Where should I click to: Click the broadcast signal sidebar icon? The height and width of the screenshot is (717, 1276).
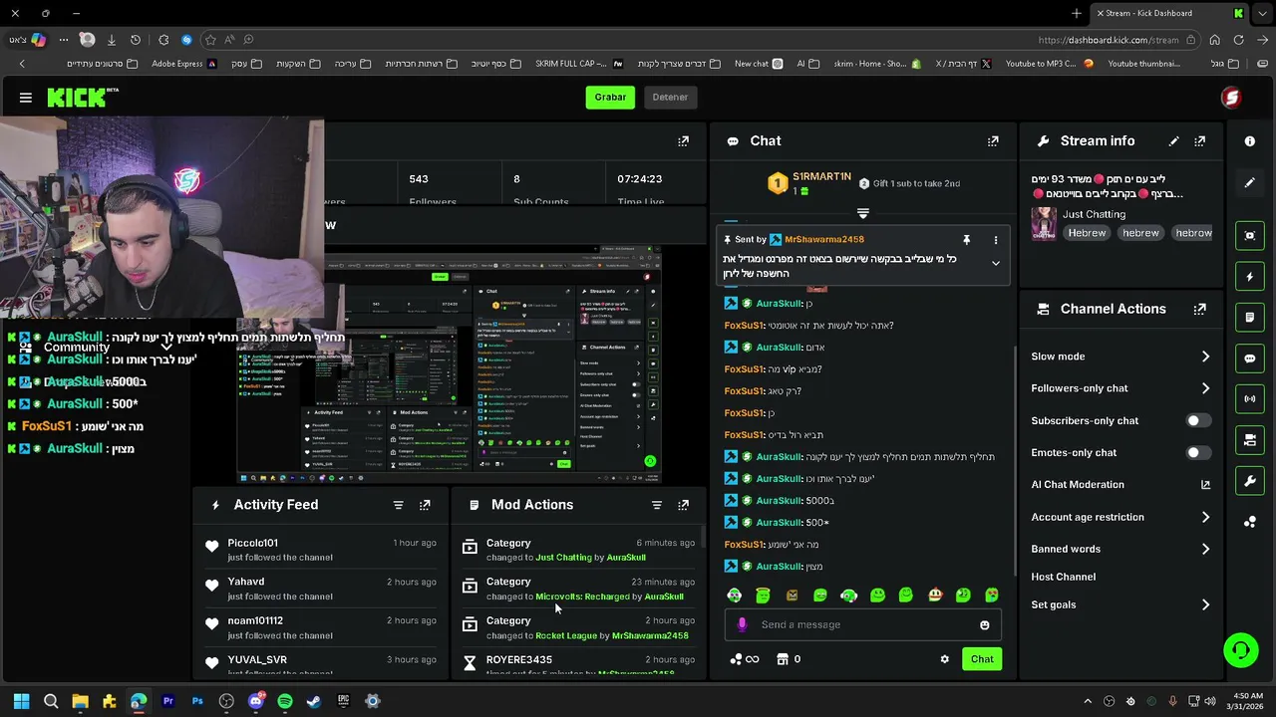tap(1249, 399)
